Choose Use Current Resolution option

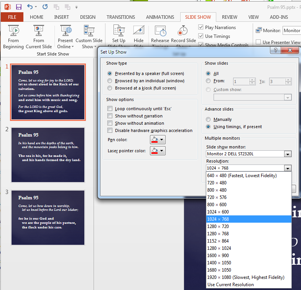[x=249, y=285]
